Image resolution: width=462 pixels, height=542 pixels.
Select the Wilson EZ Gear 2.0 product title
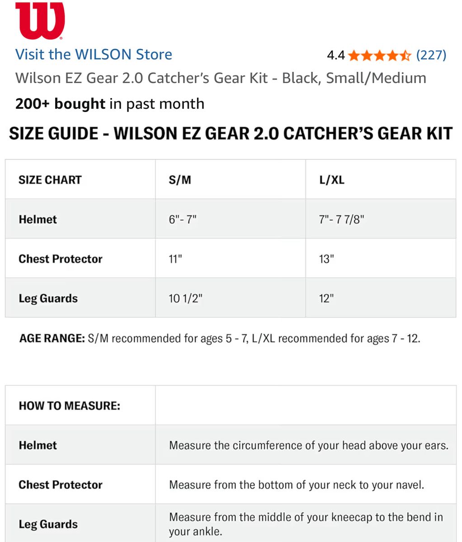point(221,78)
